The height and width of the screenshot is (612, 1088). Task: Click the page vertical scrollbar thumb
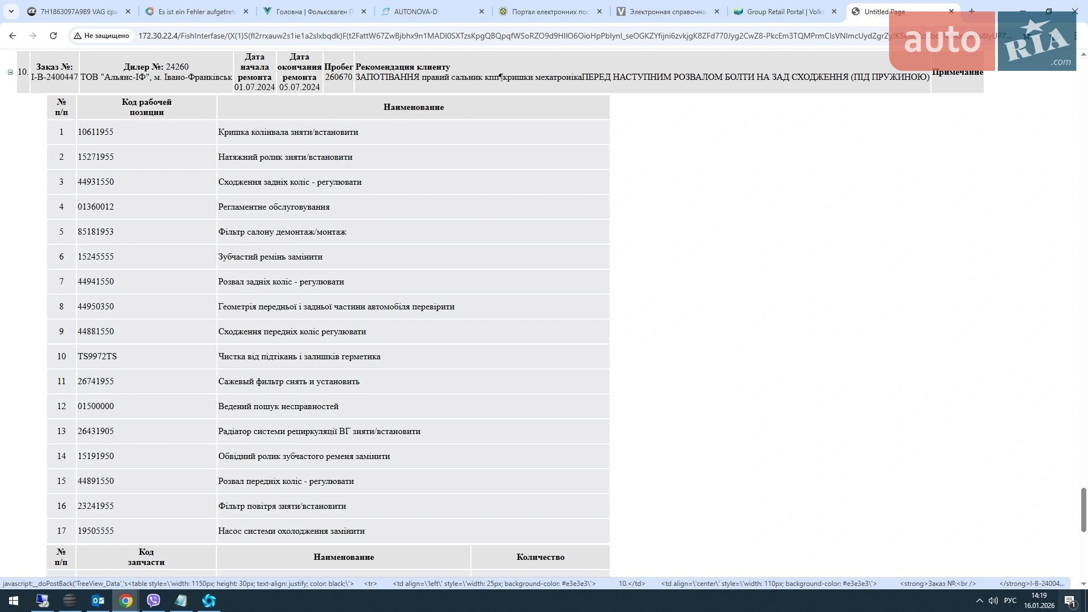1083,509
